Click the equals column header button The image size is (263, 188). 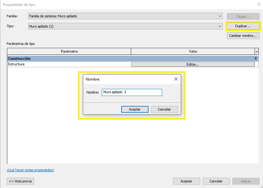pos(257,51)
